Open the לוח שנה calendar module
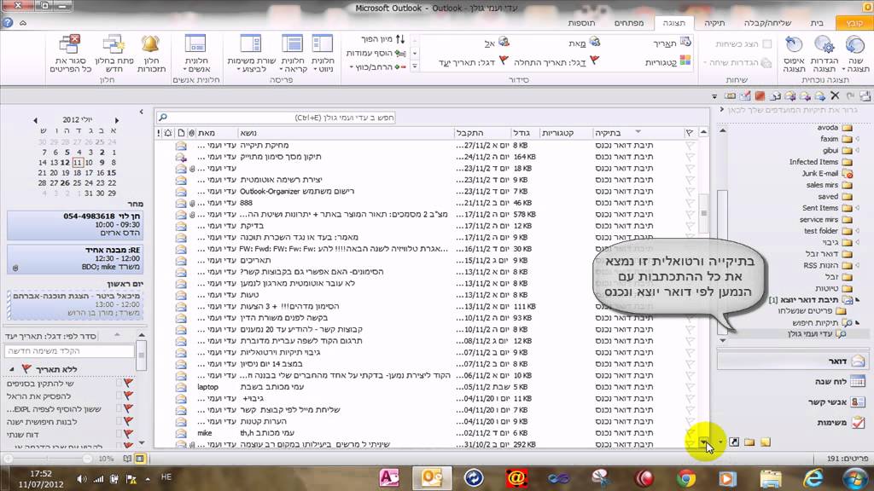The image size is (874, 491). [x=793, y=381]
